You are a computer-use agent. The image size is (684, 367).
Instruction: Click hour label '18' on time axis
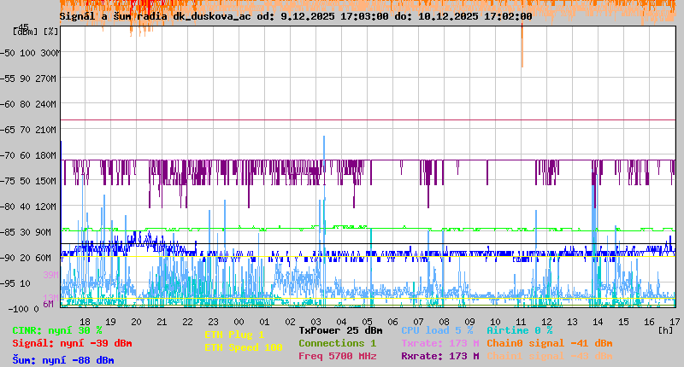[85, 322]
